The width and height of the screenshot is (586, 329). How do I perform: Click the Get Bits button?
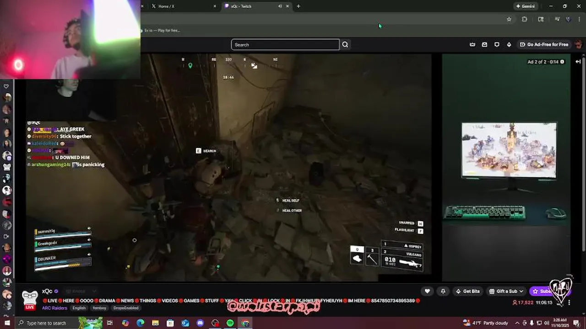pyautogui.click(x=467, y=291)
